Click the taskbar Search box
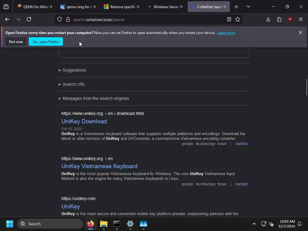The image size is (308, 231). click(50, 224)
